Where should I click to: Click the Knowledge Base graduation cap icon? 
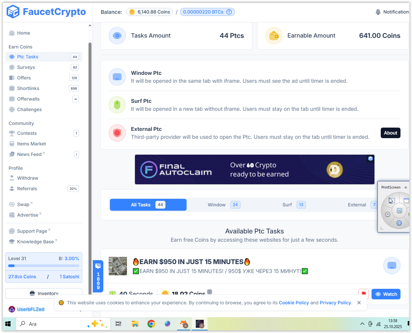click(x=12, y=242)
